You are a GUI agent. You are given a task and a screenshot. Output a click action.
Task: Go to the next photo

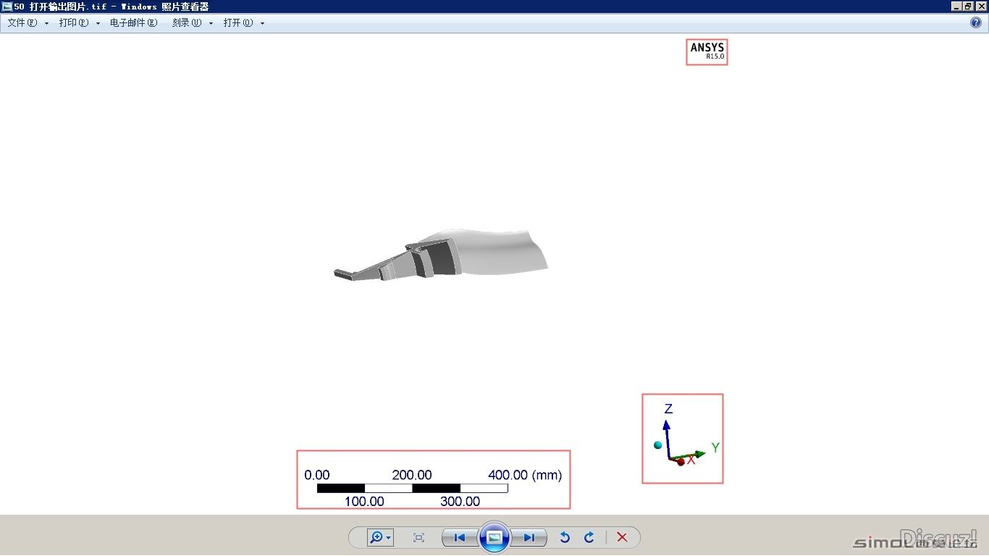coord(529,537)
